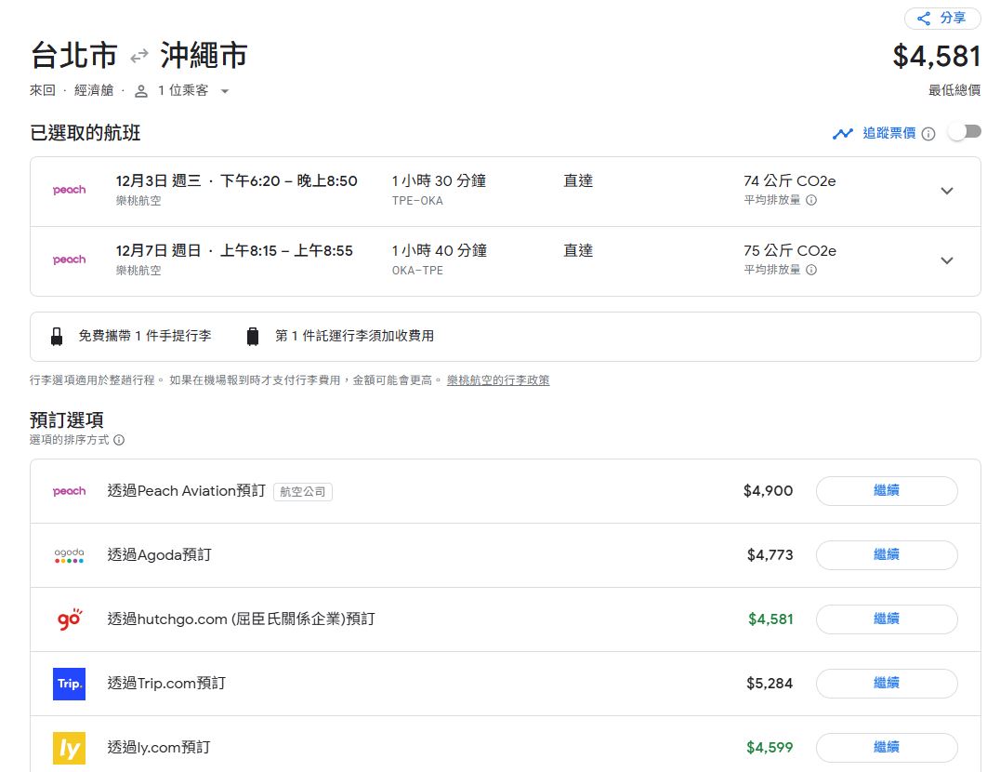Click the ly.com yellow logo
This screenshot has width=987, height=772.
click(x=70, y=748)
